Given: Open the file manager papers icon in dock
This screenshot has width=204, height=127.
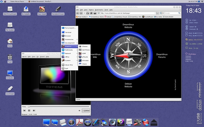Looking at the screenshot, I should pos(63,122).
